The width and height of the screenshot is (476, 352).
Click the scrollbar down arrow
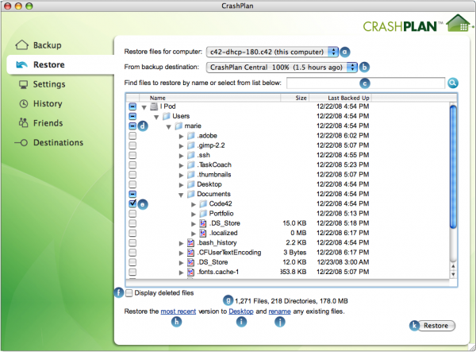[x=453, y=274]
